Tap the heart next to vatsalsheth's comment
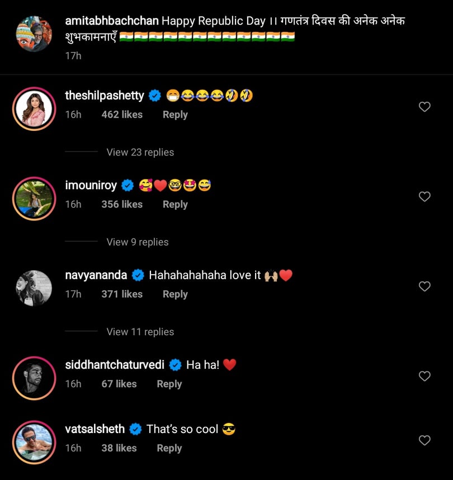 (424, 440)
